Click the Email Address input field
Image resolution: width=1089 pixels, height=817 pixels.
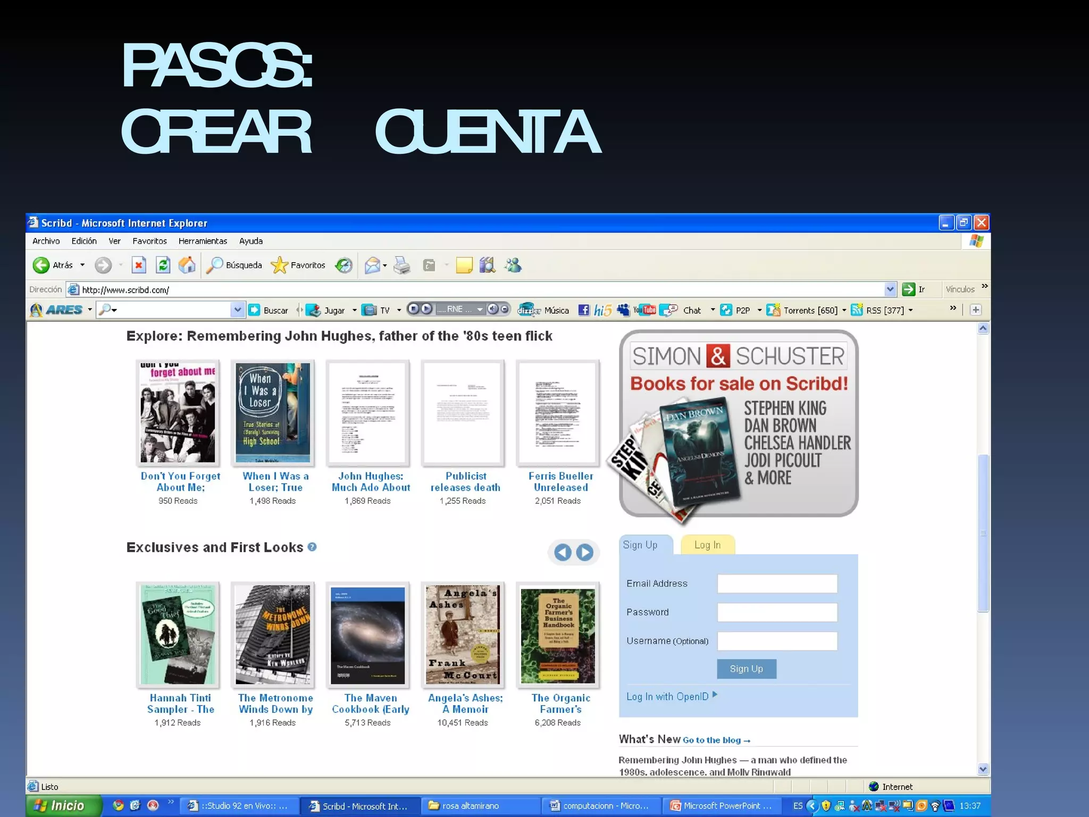point(777,584)
